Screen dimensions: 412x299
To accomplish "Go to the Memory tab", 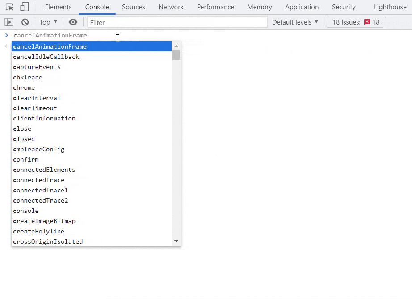I will pyautogui.click(x=259, y=7).
